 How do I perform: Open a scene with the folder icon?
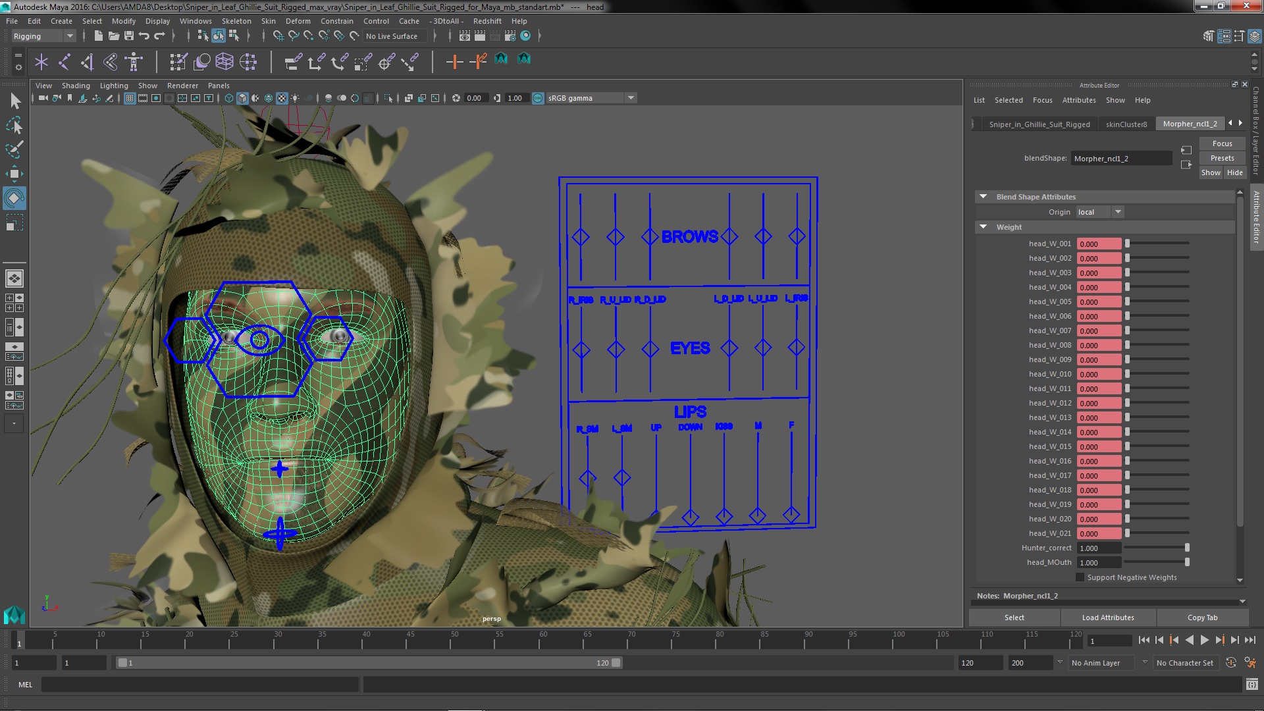(114, 36)
